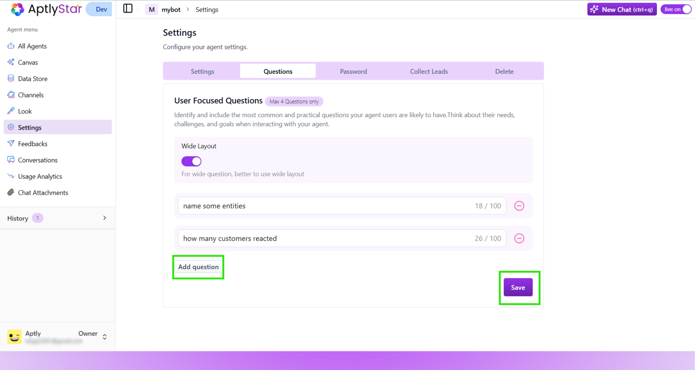This screenshot has height=370, width=695.
Task: Open the Look customization panel
Action: 25,111
